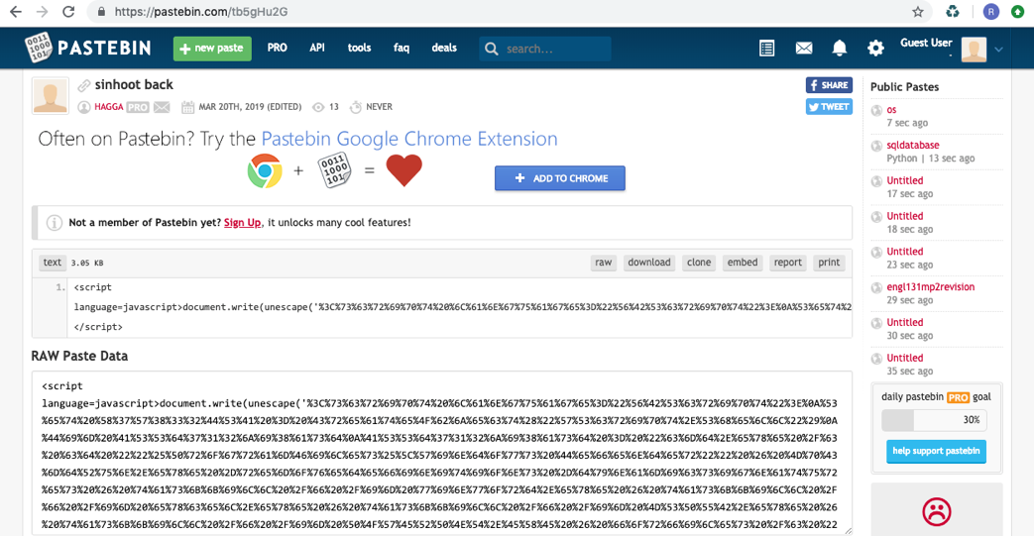
Task: Open the deals menu item
Action: click(444, 48)
